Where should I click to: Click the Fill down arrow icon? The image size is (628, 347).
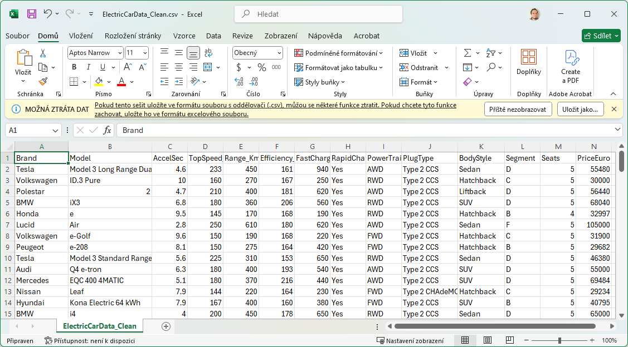coord(468,67)
